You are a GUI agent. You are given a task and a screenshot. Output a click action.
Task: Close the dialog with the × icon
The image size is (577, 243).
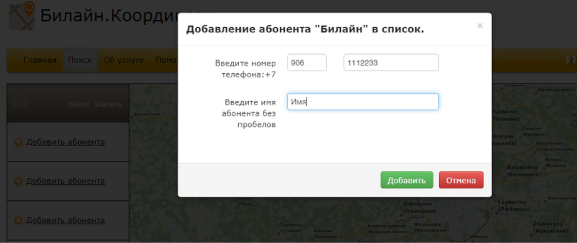pyautogui.click(x=480, y=26)
